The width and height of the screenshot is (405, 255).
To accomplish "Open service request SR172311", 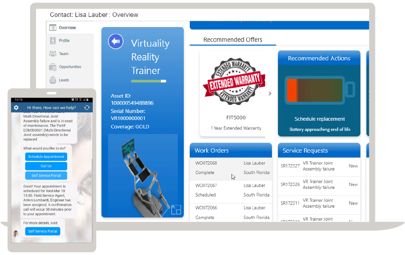I will pyautogui.click(x=290, y=203).
